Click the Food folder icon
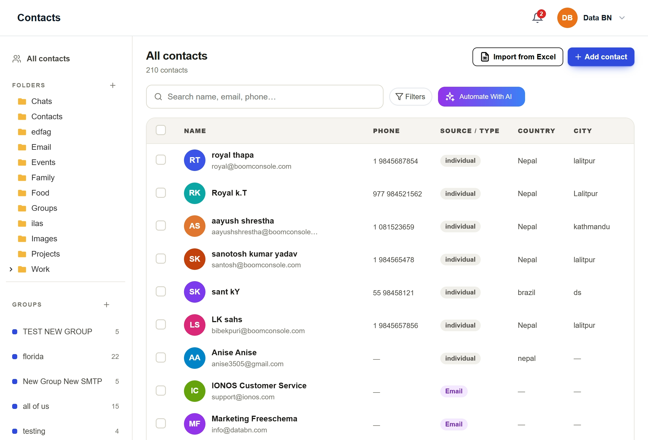 pyautogui.click(x=22, y=193)
